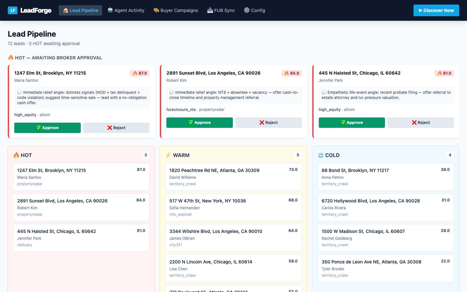
Task: Switch to the Agent Activity tab
Action: coord(126,10)
